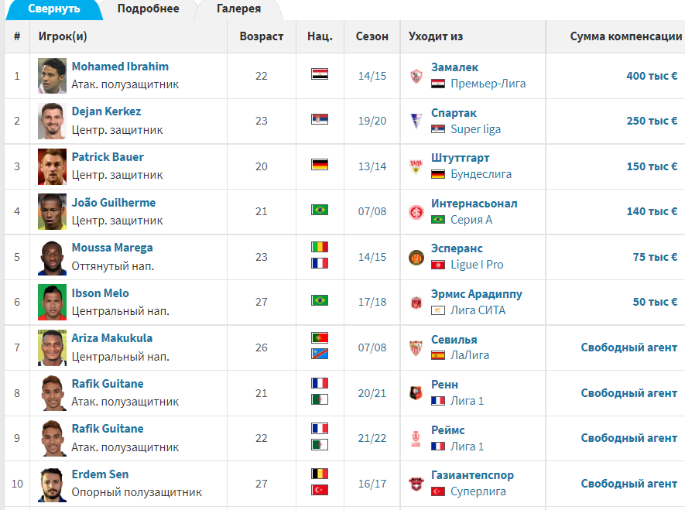Click Patrick Bauer's portrait thumbnail
The height and width of the screenshot is (510, 685).
click(x=52, y=166)
